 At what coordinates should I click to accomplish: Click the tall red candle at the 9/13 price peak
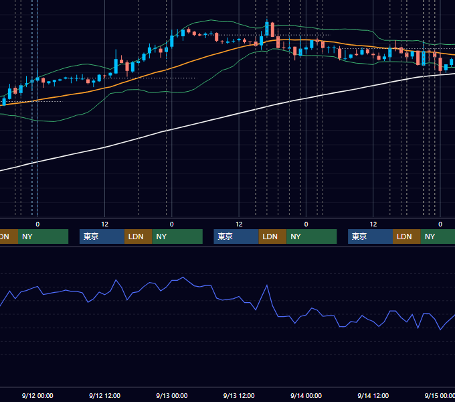272,29
